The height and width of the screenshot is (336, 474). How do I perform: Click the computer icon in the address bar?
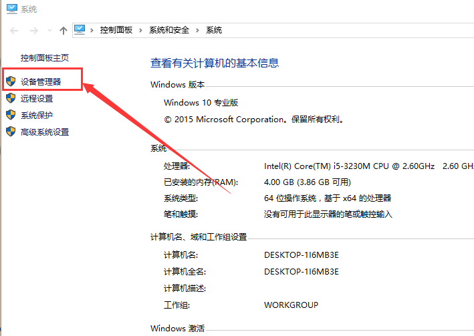point(80,30)
